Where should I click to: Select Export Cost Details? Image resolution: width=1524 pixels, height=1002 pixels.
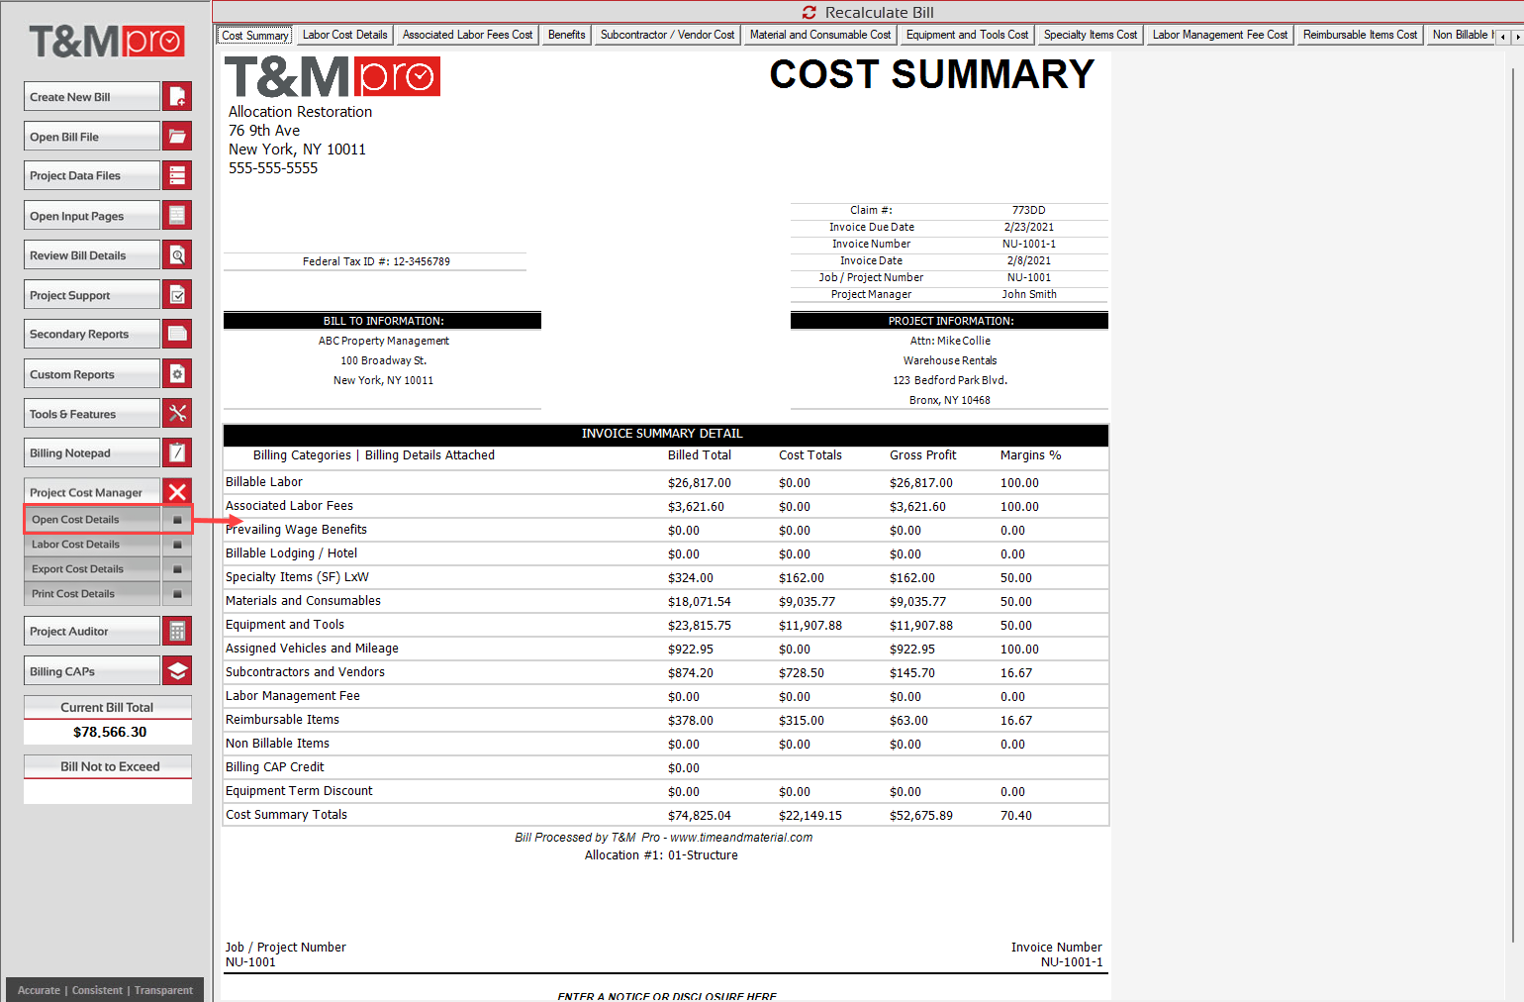click(92, 568)
